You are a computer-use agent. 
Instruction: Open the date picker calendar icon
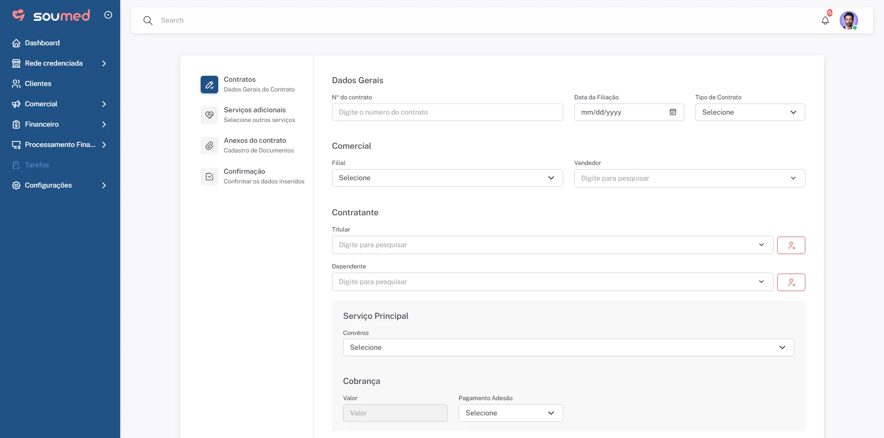coord(673,112)
